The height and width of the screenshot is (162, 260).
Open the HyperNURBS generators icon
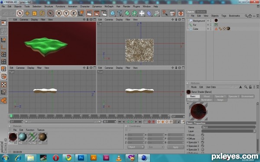pyautogui.click(x=127, y=13)
